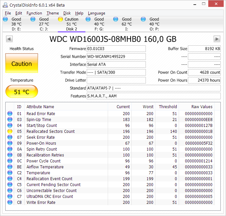The image size is (226, 216).
Task: Select the D: E: disk tab
Action: pos(16,24)
